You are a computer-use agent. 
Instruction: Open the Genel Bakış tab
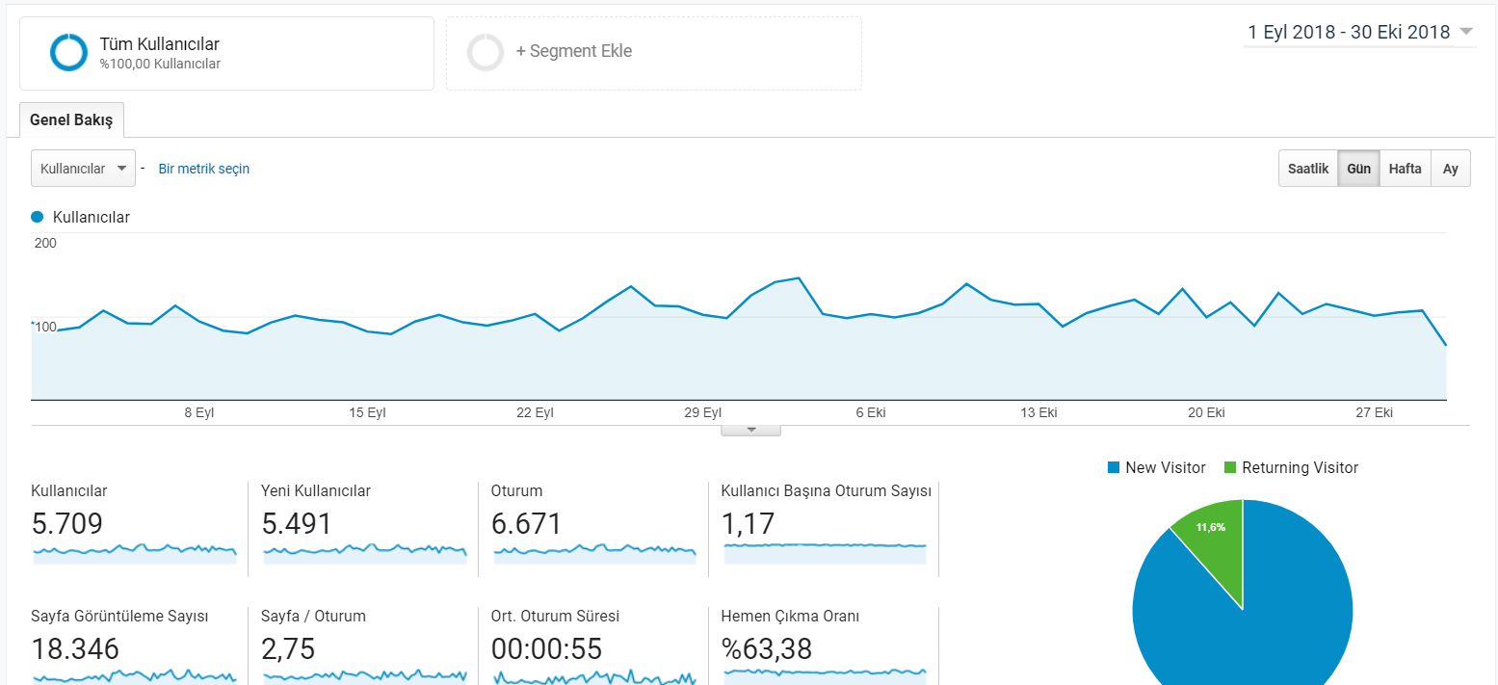tap(71, 120)
